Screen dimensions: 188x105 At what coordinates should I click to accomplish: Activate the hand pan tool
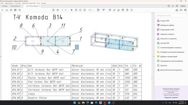pyautogui.click(x=76, y=10)
